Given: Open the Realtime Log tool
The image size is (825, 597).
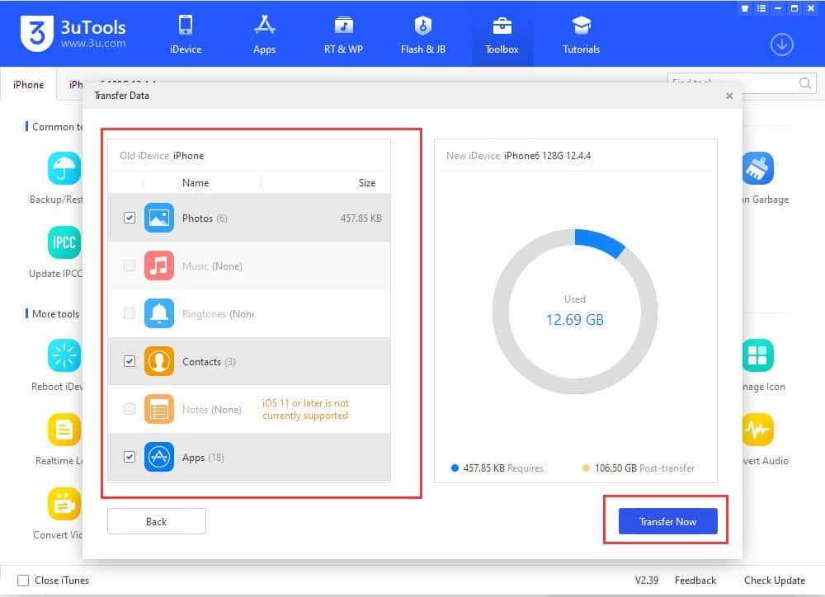Looking at the screenshot, I should 62,429.
